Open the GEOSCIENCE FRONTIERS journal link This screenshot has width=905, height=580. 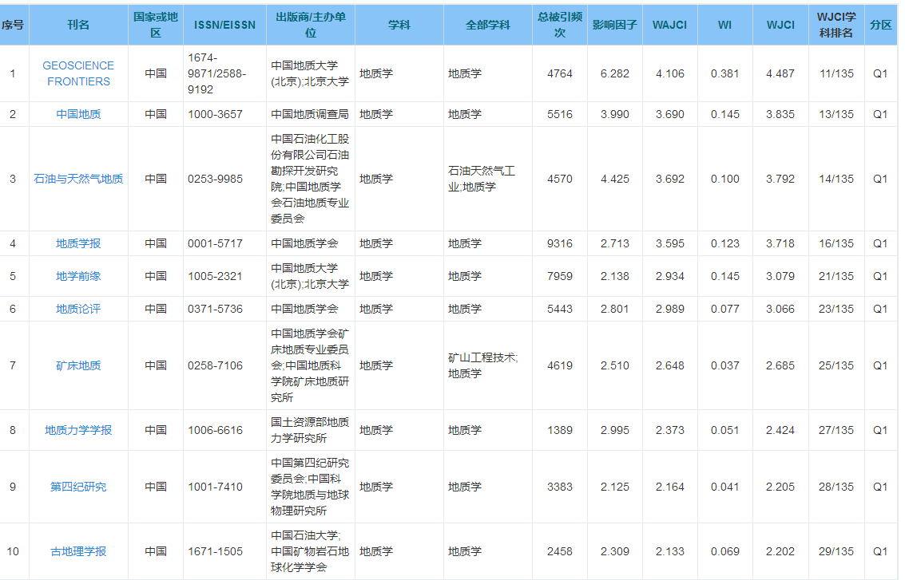click(x=78, y=74)
